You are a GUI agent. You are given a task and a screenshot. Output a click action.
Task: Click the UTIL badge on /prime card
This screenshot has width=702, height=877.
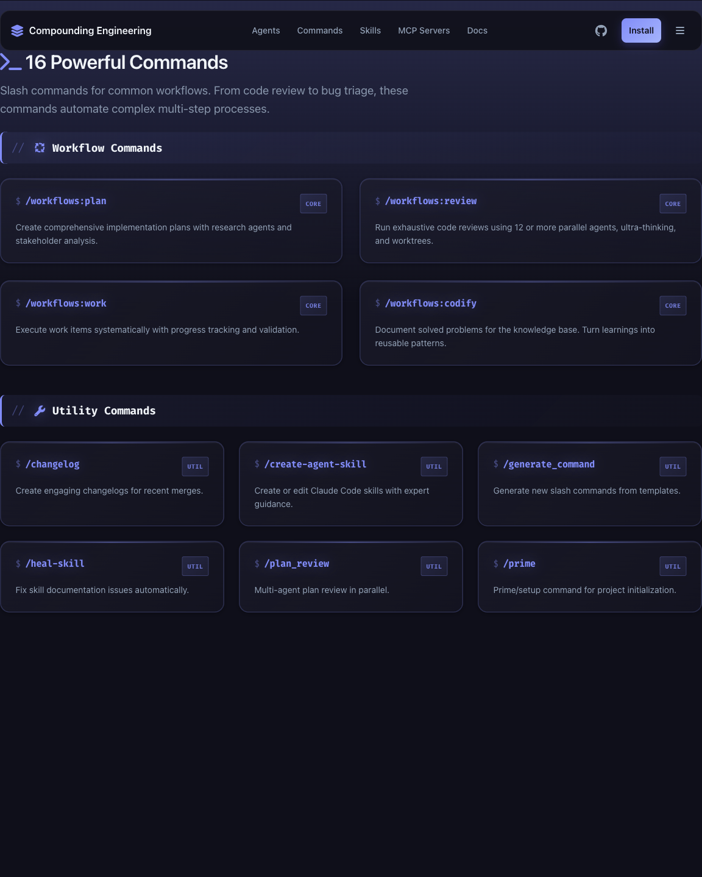pyautogui.click(x=673, y=566)
